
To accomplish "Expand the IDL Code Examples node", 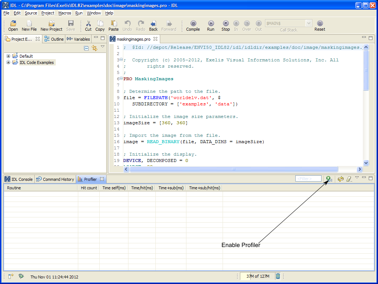I will pyautogui.click(x=8, y=62).
